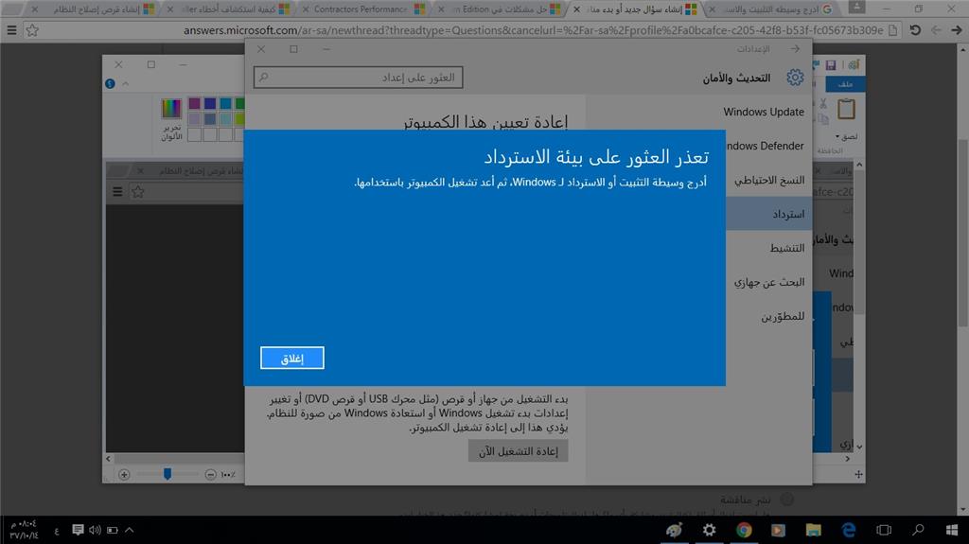Open Google Chrome from taskbar
The width and height of the screenshot is (969, 544).
tap(744, 530)
